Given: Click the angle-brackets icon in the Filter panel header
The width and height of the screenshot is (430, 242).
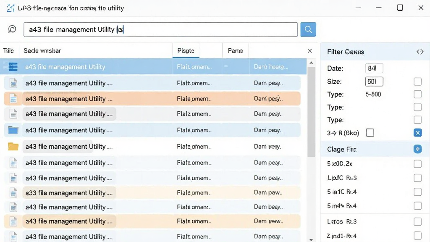Looking at the screenshot, I should pos(420,52).
